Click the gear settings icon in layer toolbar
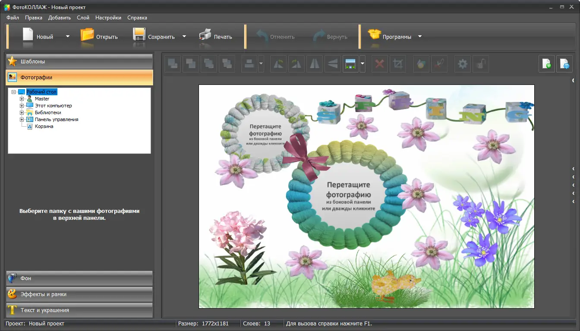This screenshot has height=331, width=580. [x=463, y=64]
